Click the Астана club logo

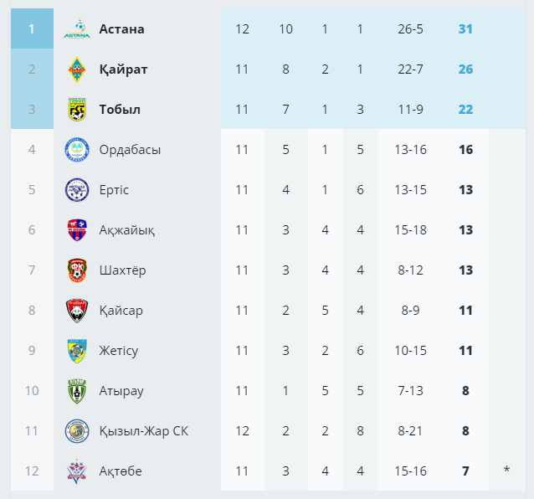(77, 29)
